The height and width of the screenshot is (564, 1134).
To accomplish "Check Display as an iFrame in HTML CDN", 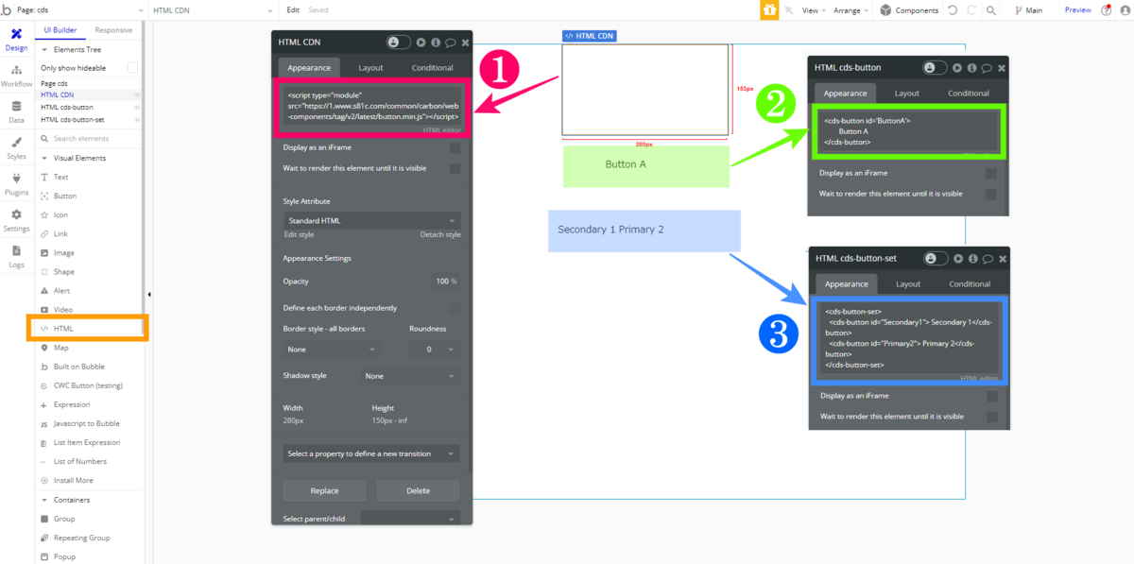I will click(x=455, y=148).
